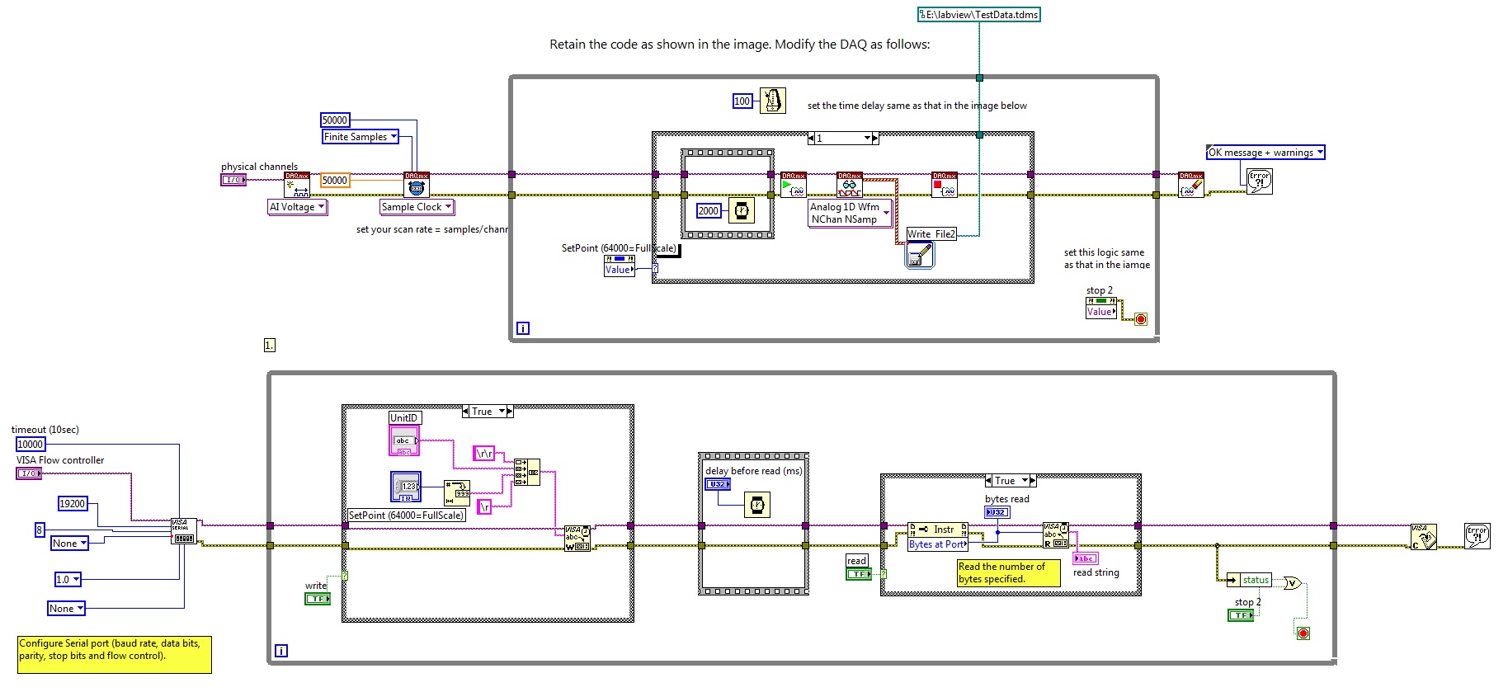Click the yellow Configure Serial port comment
The image size is (1508, 692).
pos(115,655)
